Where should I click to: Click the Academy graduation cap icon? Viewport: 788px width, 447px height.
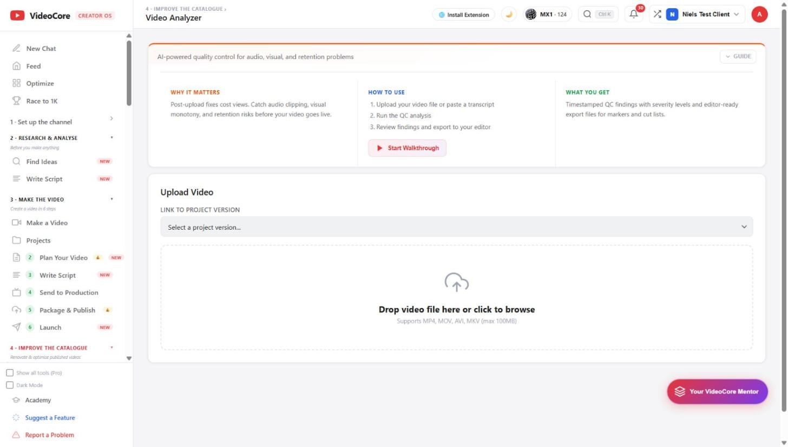[16, 400]
